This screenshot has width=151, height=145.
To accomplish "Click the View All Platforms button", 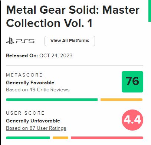I will pyautogui.click(x=70, y=41).
